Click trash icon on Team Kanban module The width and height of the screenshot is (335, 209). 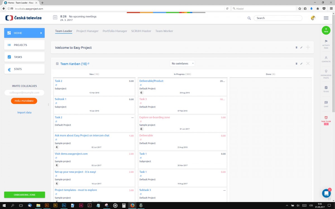click(296, 64)
